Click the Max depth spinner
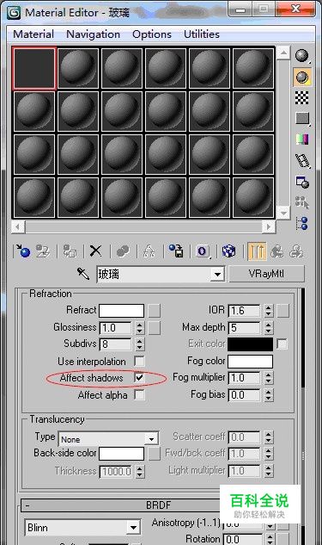Screen dimensions: 322x545 pyautogui.click(x=268, y=327)
